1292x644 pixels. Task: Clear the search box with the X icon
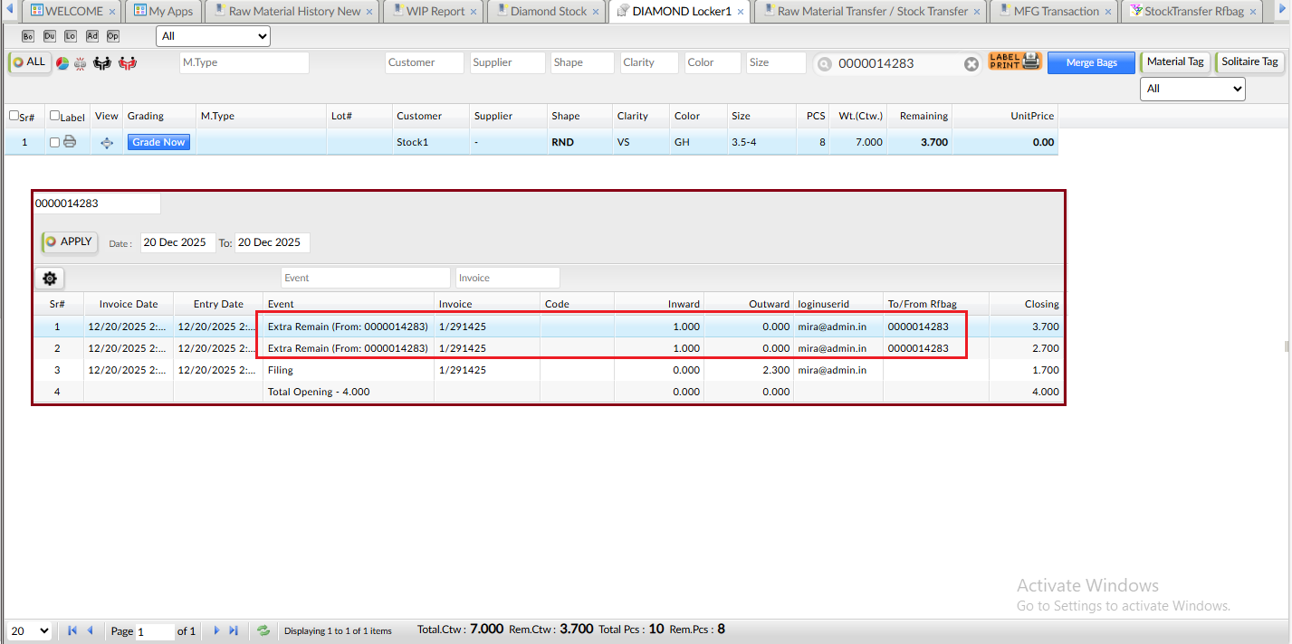coord(971,64)
